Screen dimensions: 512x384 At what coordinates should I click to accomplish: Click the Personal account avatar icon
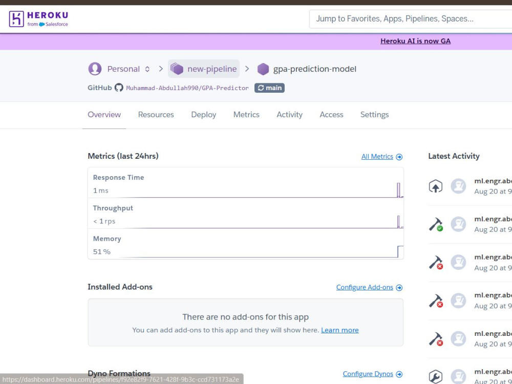click(95, 69)
